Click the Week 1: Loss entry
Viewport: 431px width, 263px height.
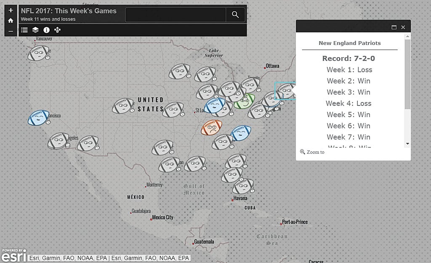349,70
